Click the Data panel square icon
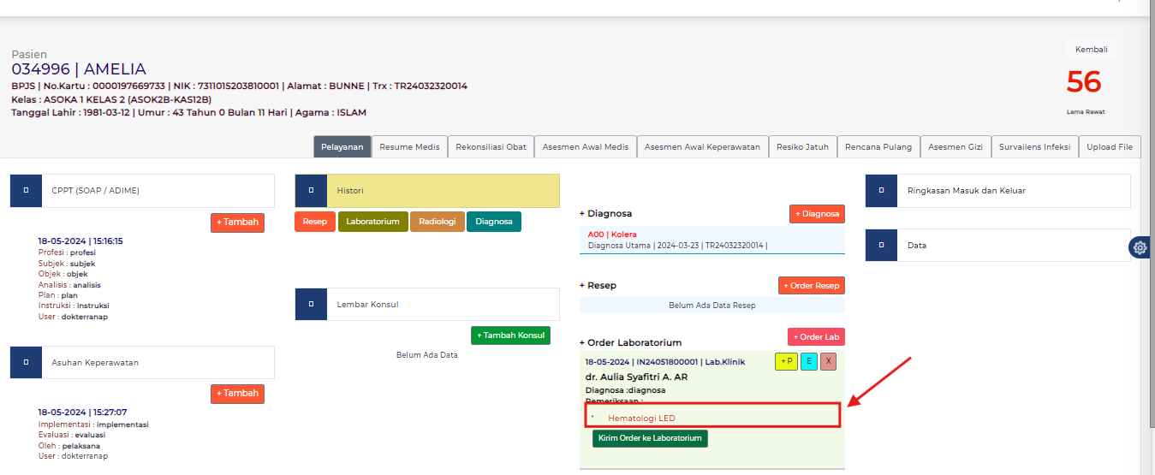Image resolution: width=1155 pixels, height=475 pixels. (881, 245)
